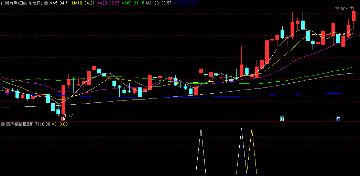Click the second white T1 signal peak
This screenshot has width=360, height=176.
coord(241,151)
